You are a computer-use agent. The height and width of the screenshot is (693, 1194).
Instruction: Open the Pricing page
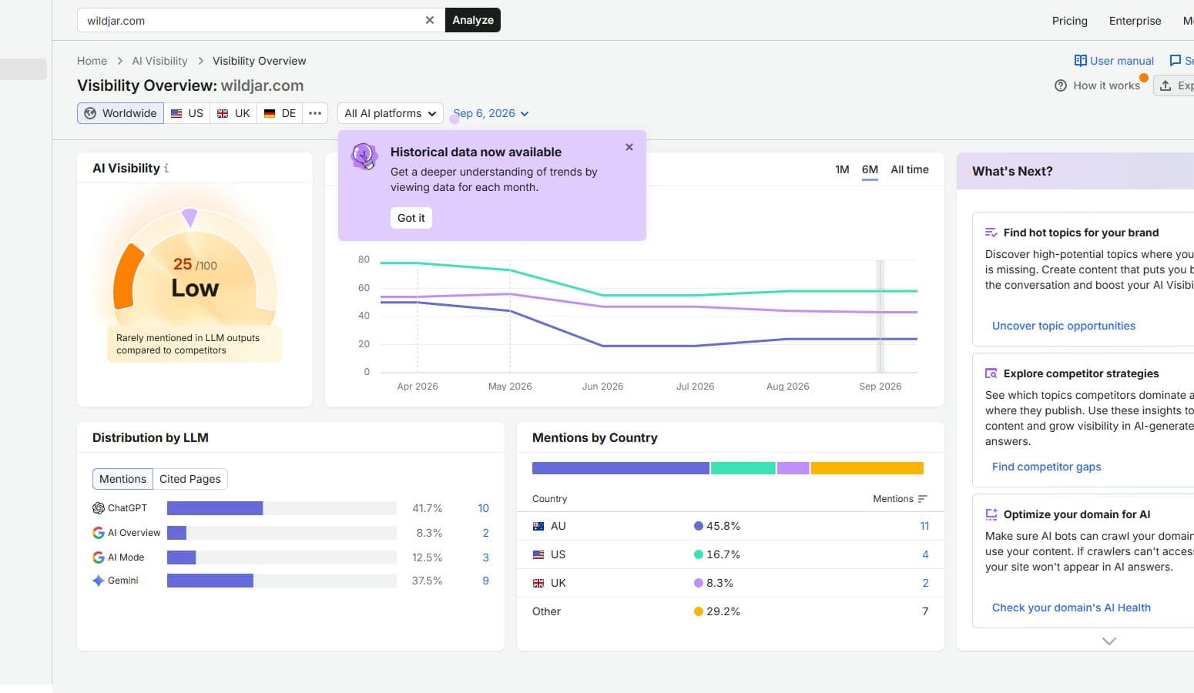pos(1070,21)
